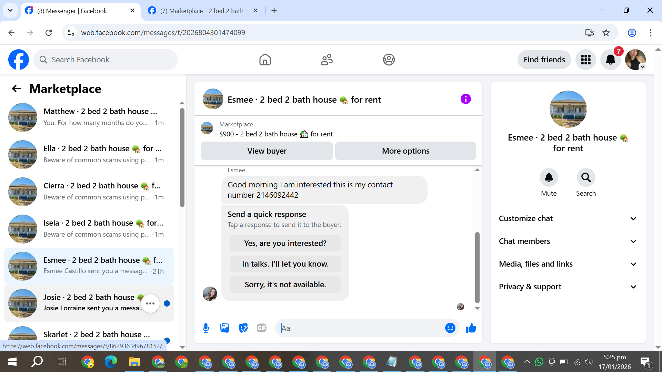This screenshot has width=662, height=372.
Task: Send quick response "Sorry, it's not available."
Action: pos(285,285)
